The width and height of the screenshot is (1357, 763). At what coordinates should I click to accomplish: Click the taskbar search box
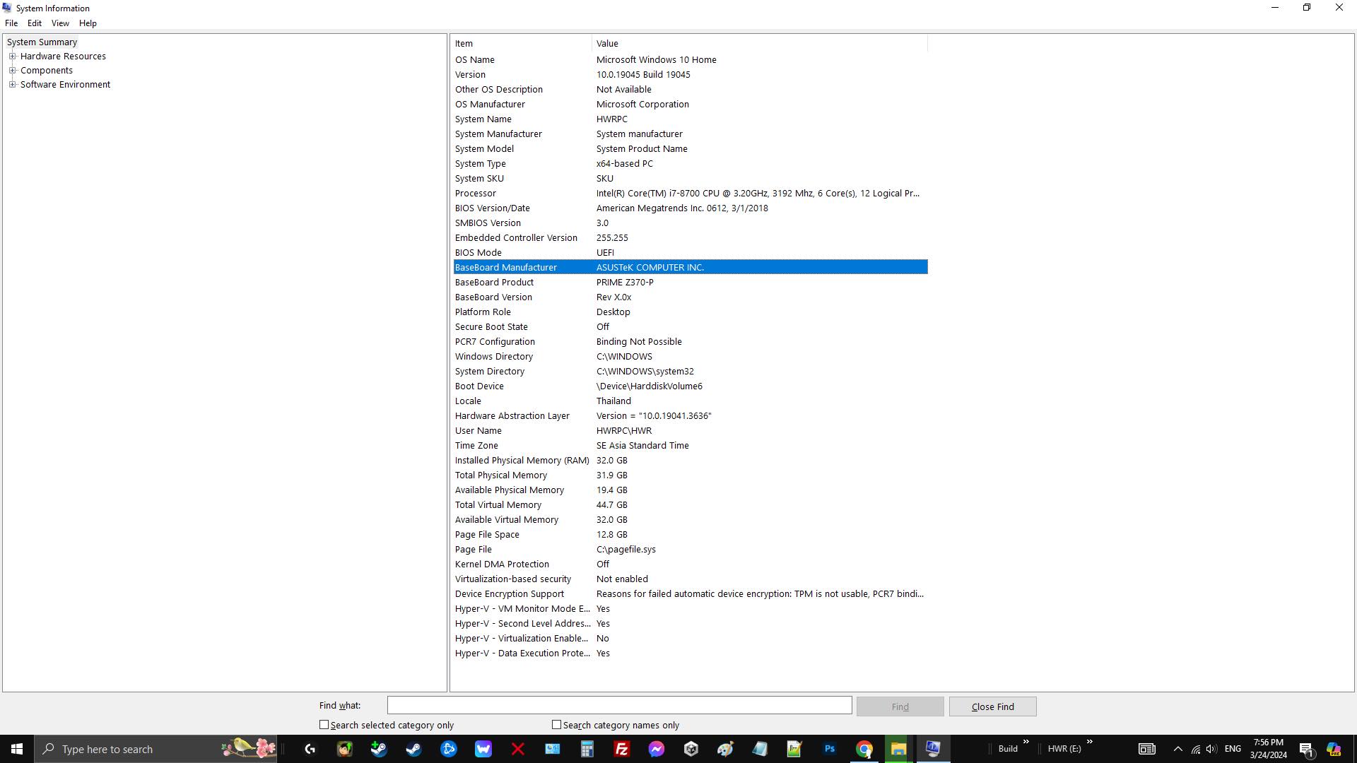pos(156,749)
